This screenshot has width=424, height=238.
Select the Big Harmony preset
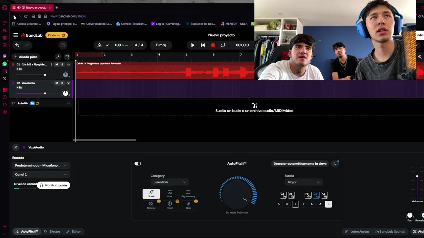[x=188, y=194]
